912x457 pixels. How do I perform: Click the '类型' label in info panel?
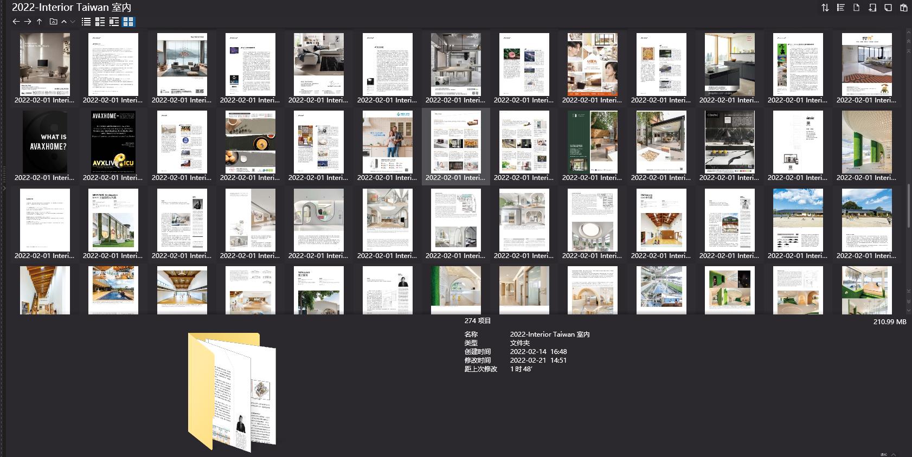coord(471,343)
